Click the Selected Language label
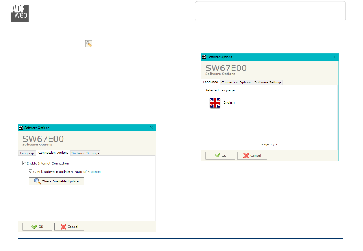Screen dimensions: 363x251 pyautogui.click(x=221, y=90)
